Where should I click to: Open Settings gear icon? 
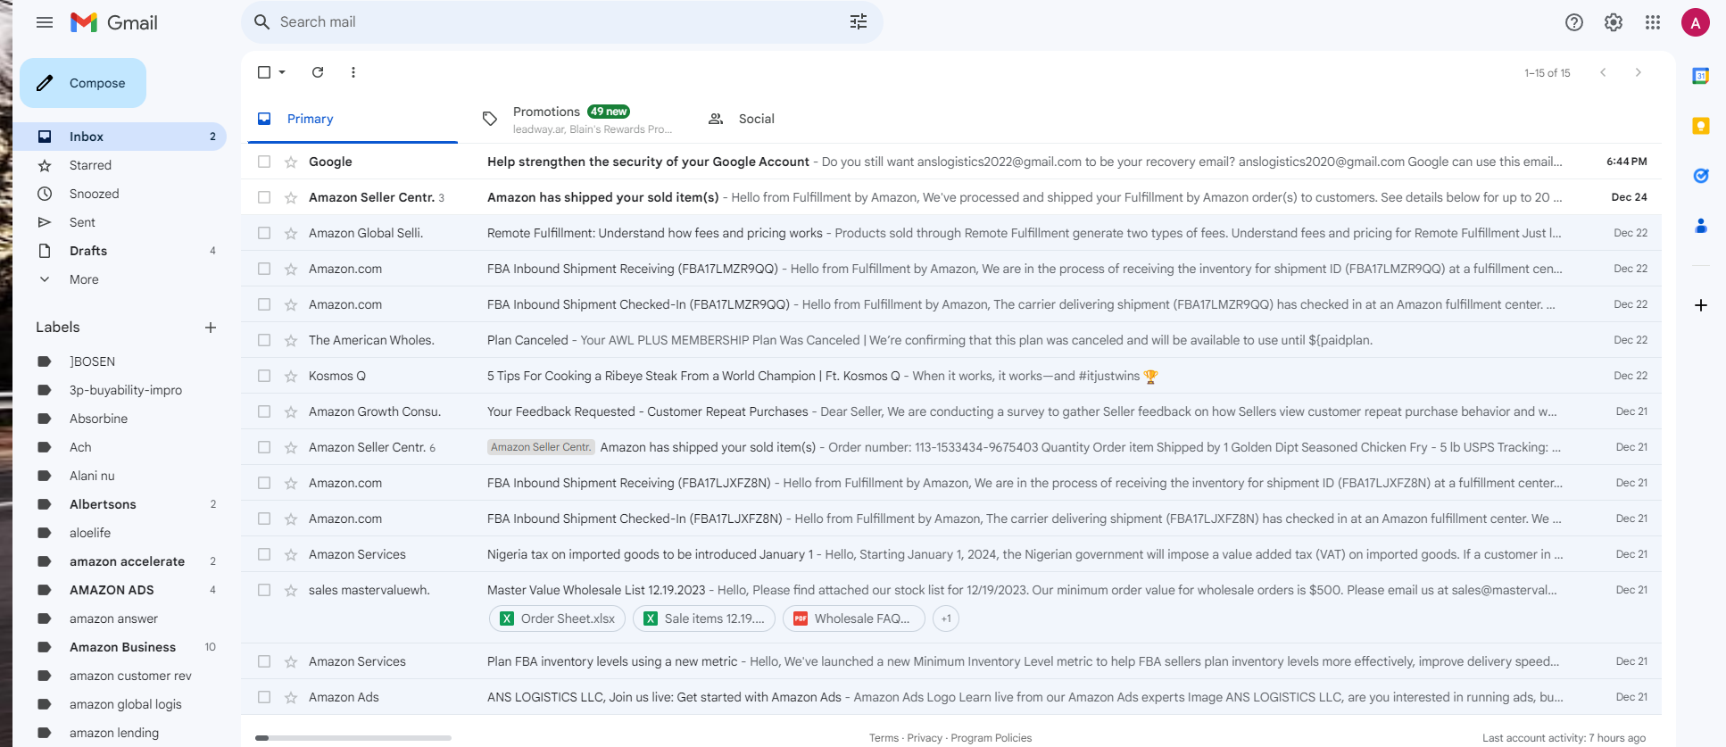[1614, 22]
